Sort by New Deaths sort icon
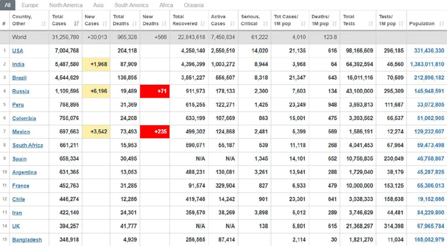The width and height of the screenshot is (447, 246). pyautogui.click(x=164, y=24)
